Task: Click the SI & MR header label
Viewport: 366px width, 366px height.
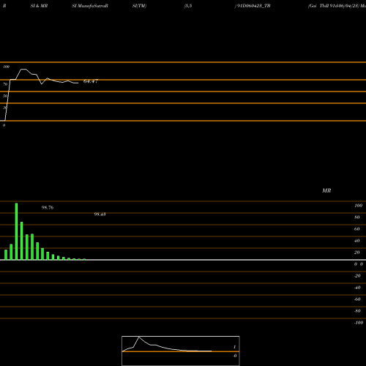Action: click(39, 6)
